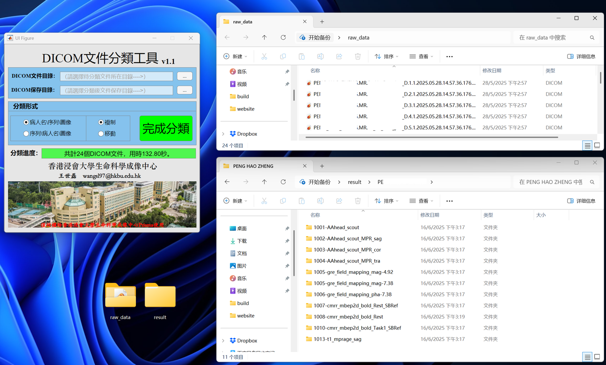Image resolution: width=606 pixels, height=365 pixels.
Task: Open the 排序 dropdown in the PENG HAO ZHENG window
Action: click(386, 201)
